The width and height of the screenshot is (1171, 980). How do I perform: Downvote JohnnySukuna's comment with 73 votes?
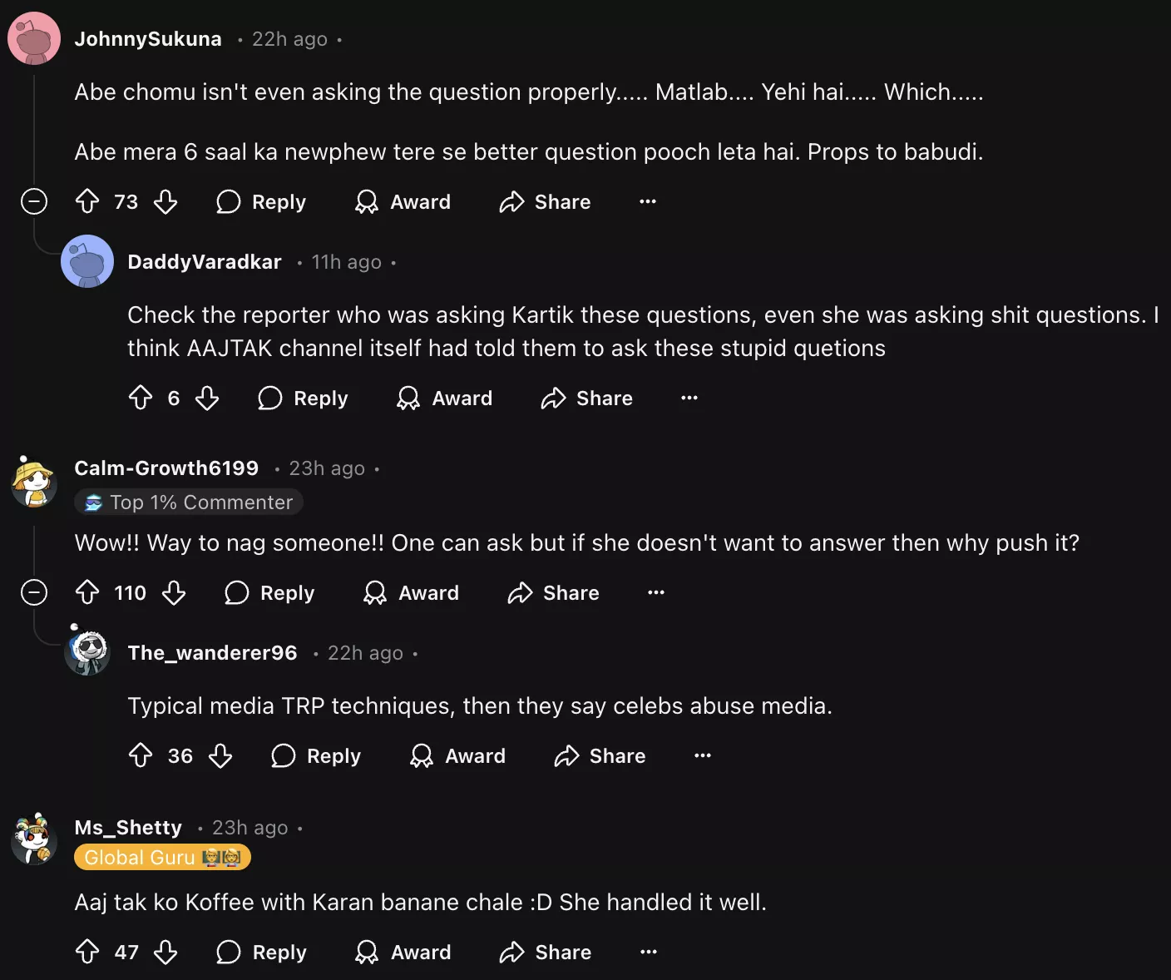click(x=166, y=201)
